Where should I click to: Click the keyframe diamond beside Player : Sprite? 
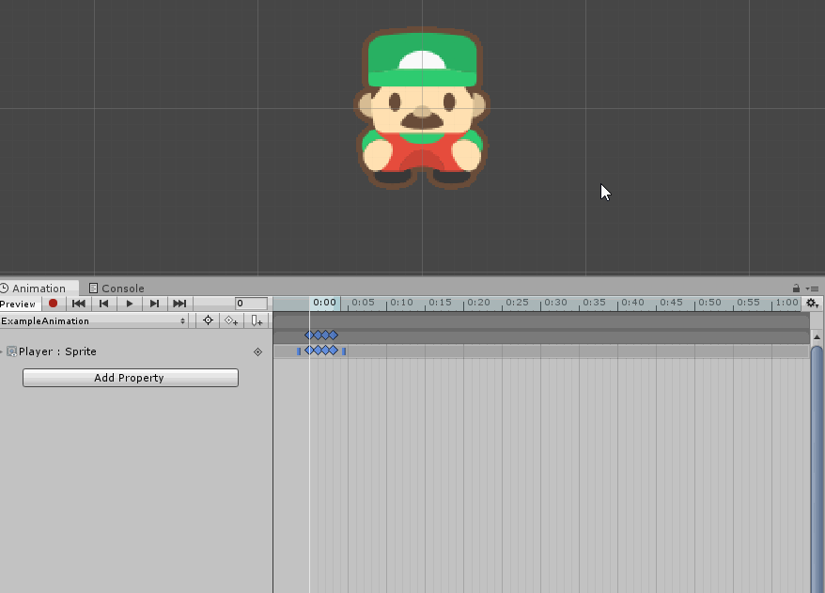(x=257, y=351)
